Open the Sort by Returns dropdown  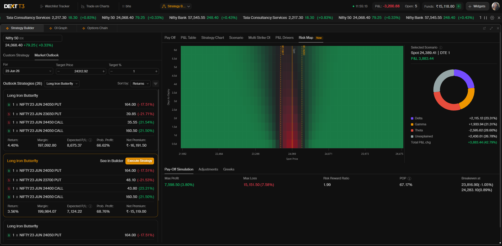140,84
